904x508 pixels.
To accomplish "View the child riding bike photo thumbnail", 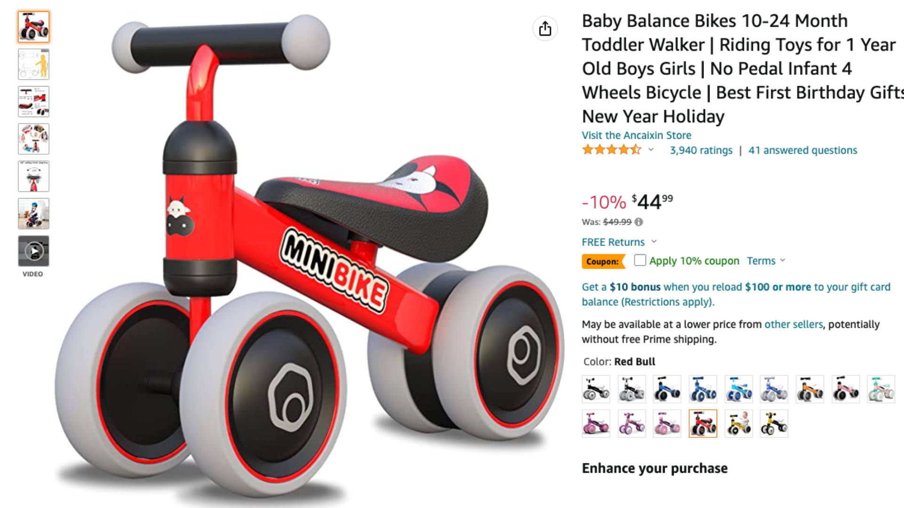I will [33, 214].
